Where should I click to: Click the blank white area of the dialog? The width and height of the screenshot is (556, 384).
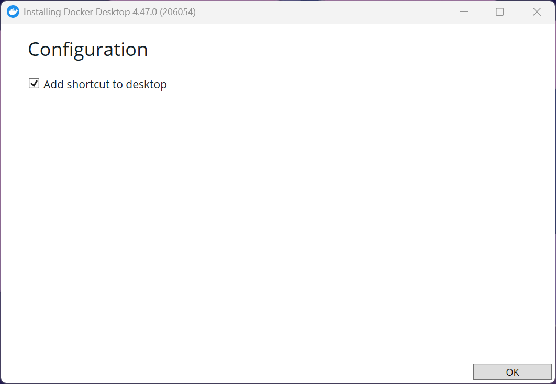(277, 219)
